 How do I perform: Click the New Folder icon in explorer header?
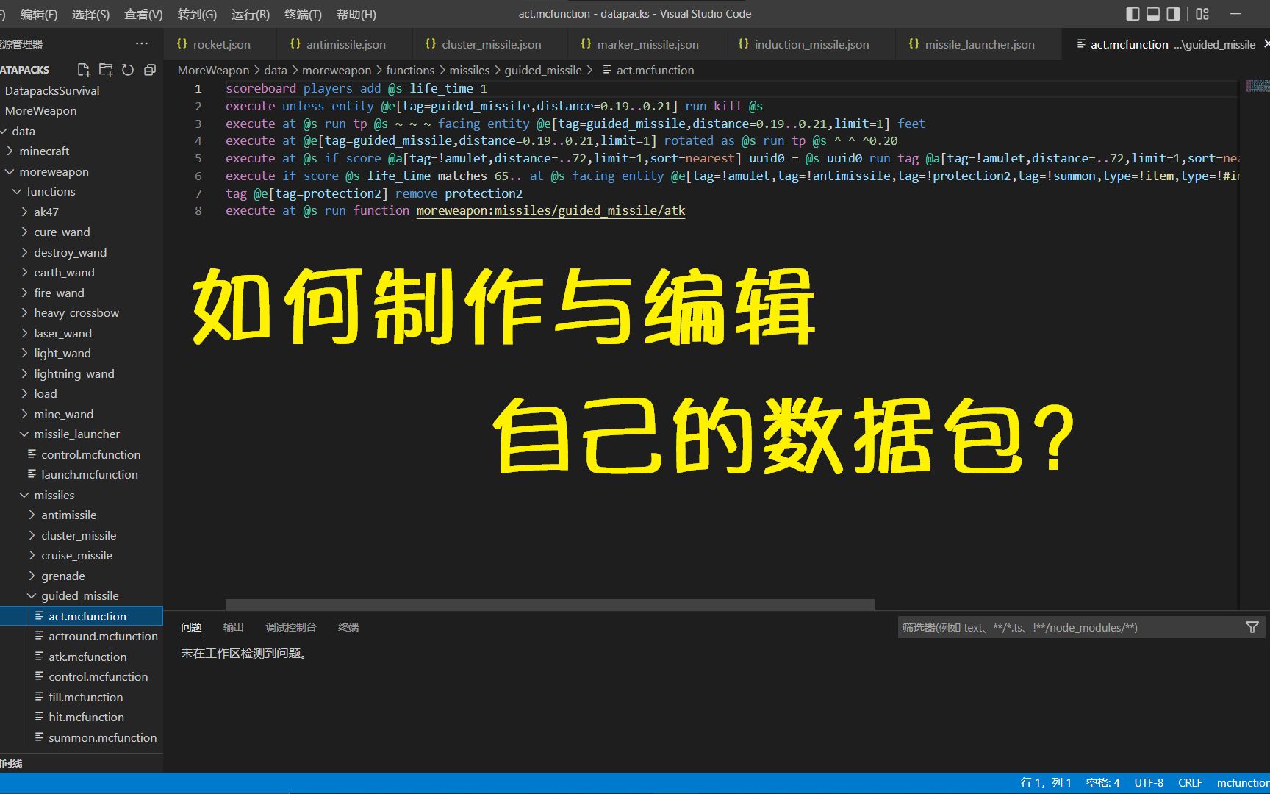(x=106, y=70)
